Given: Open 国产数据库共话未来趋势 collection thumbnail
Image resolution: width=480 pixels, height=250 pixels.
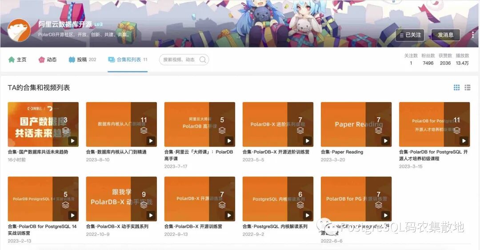Looking at the screenshot, I should (x=43, y=124).
